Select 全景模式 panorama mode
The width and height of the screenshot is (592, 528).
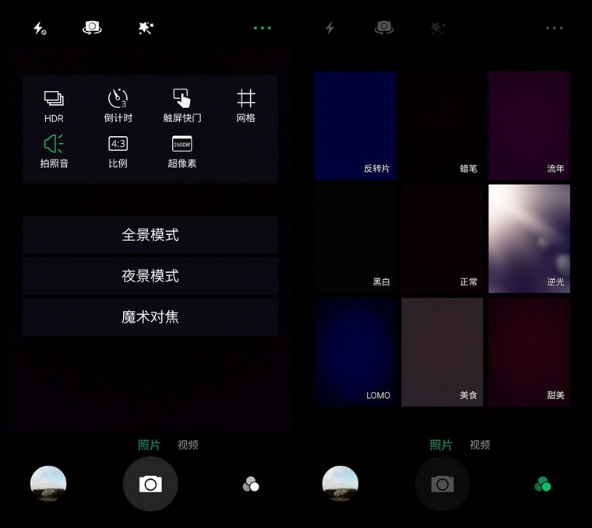(x=150, y=235)
